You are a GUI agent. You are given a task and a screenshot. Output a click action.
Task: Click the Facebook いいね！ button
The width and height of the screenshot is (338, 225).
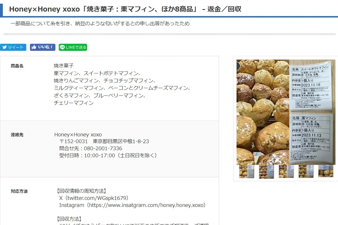(43, 47)
